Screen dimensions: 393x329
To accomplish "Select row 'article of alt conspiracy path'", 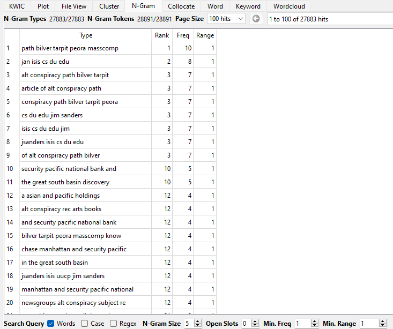I will coord(110,88).
